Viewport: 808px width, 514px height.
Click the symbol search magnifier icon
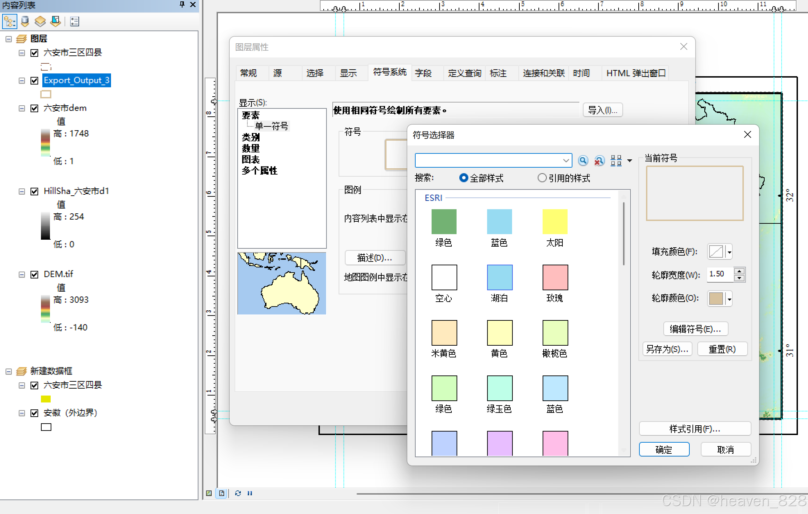click(583, 160)
